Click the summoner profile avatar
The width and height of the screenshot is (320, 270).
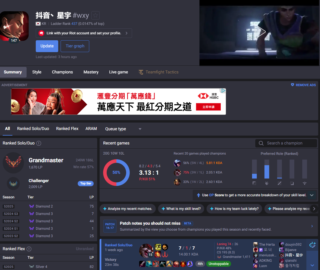pyautogui.click(x=14, y=26)
